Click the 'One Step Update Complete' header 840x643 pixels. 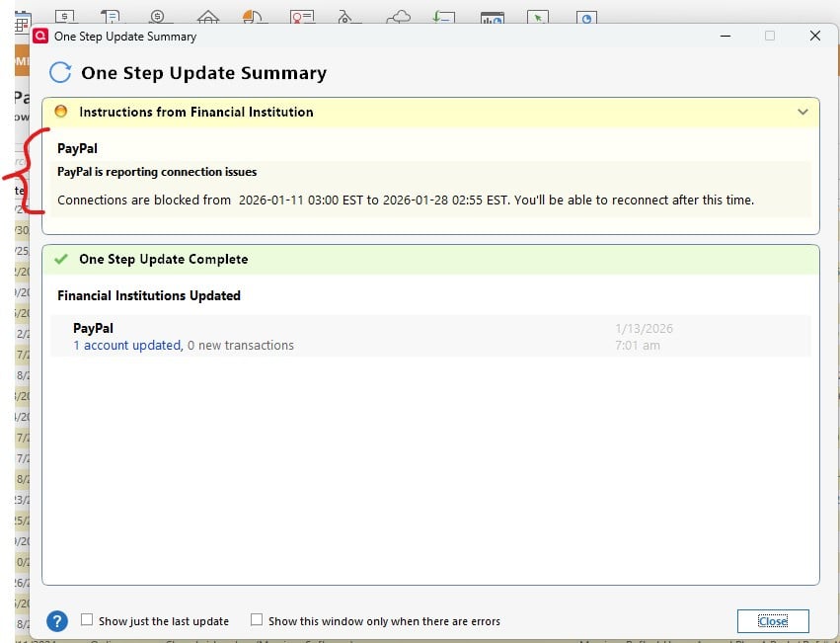(164, 259)
